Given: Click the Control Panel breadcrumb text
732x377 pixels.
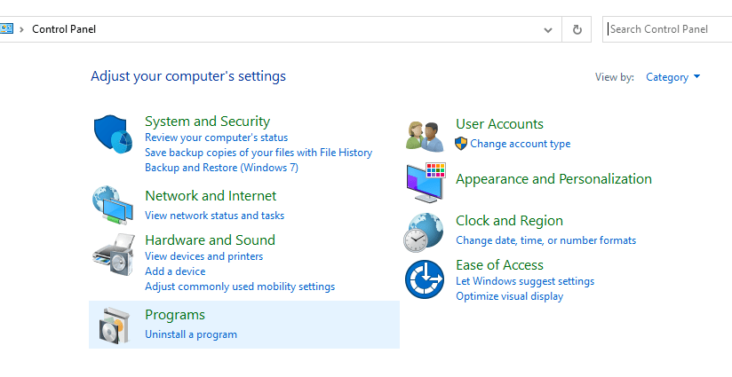Looking at the screenshot, I should (x=64, y=29).
